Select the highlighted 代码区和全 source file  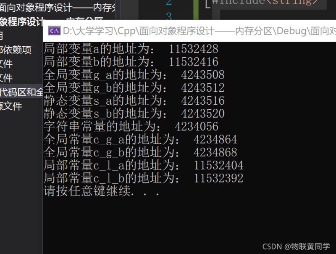(21, 92)
